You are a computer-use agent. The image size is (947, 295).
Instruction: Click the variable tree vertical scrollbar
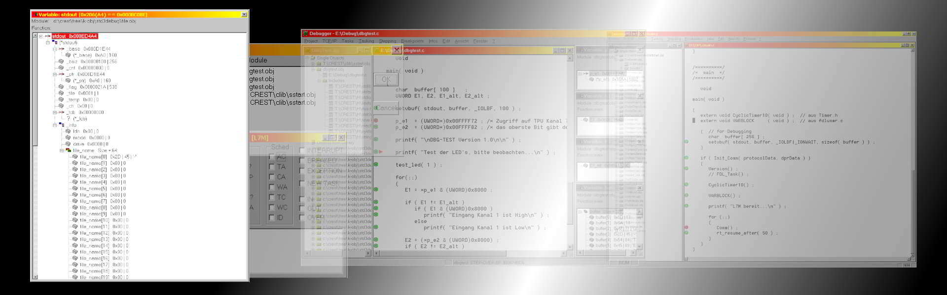[x=35, y=147]
